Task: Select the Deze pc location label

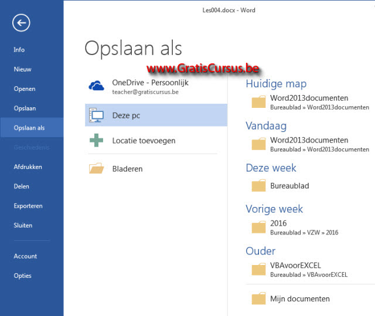Action: 126,115
